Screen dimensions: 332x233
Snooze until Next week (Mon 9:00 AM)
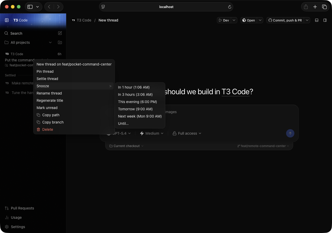[140, 116]
